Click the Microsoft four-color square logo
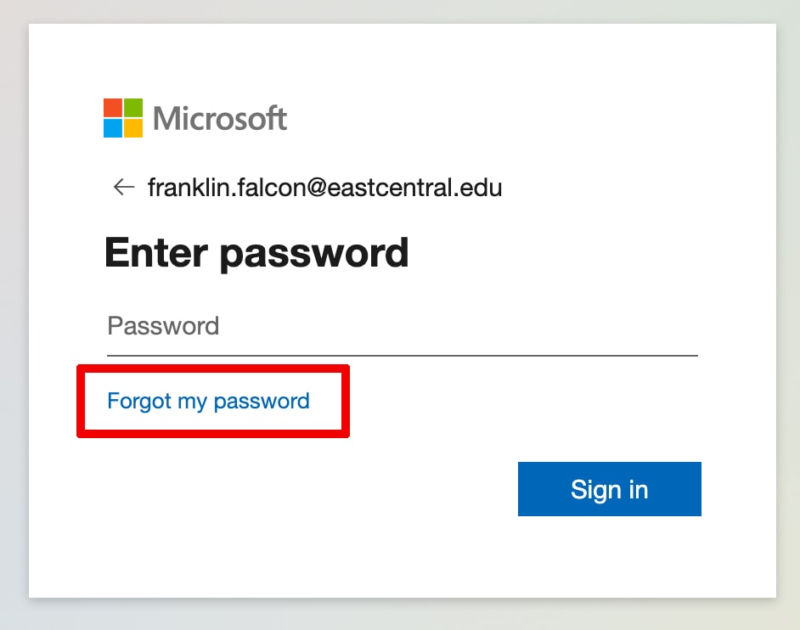This screenshot has width=800, height=630. pyautogui.click(x=123, y=118)
